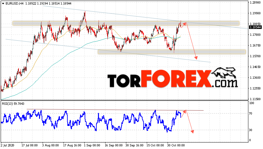Click the 15 Oct 08:00 time label
Viewport: 263px width, 149px height.
click(x=155, y=145)
